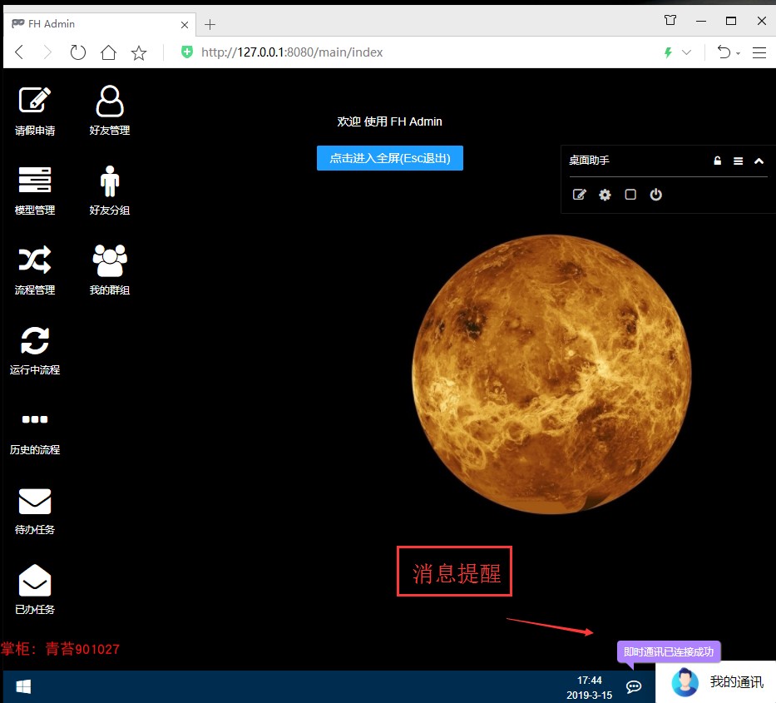Click the 欢迎 使用 FH Admin text
The image size is (776, 703).
(x=389, y=121)
